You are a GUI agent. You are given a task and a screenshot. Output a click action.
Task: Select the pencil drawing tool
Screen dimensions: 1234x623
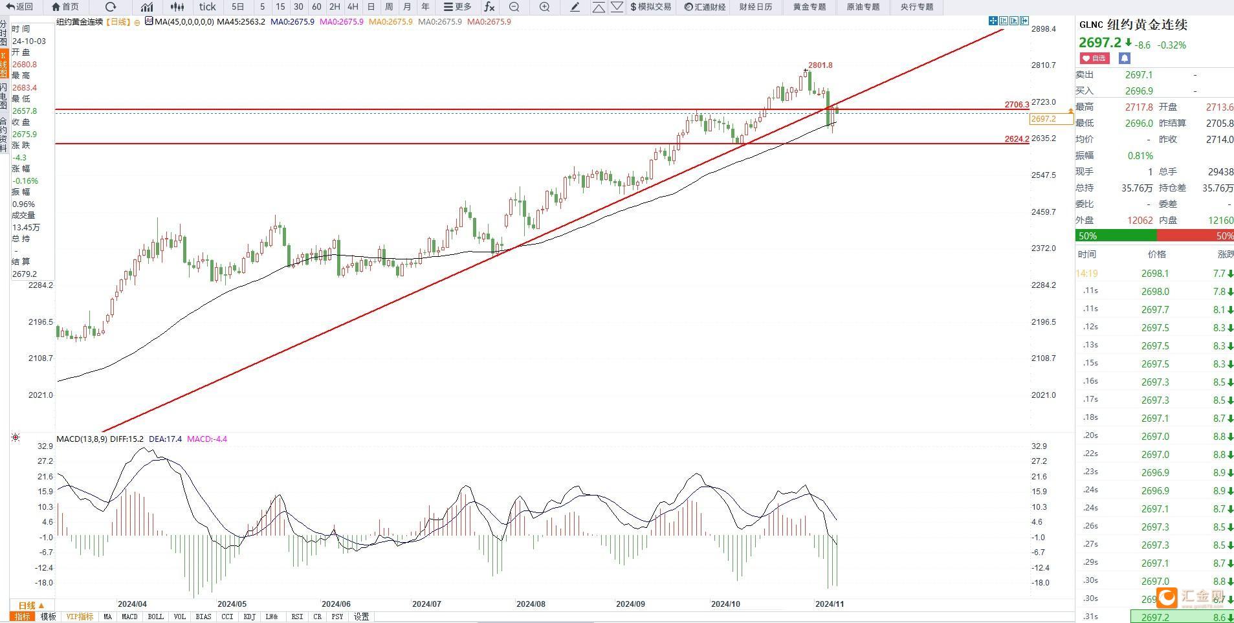[x=575, y=6]
